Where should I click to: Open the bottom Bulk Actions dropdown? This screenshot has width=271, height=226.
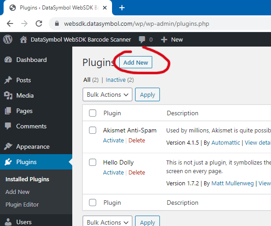click(107, 222)
